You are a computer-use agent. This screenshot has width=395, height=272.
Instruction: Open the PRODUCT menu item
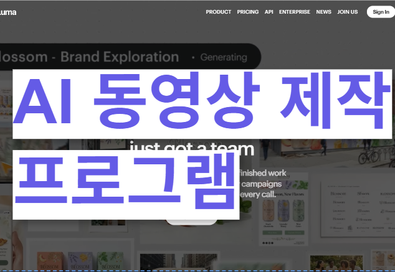pos(219,12)
